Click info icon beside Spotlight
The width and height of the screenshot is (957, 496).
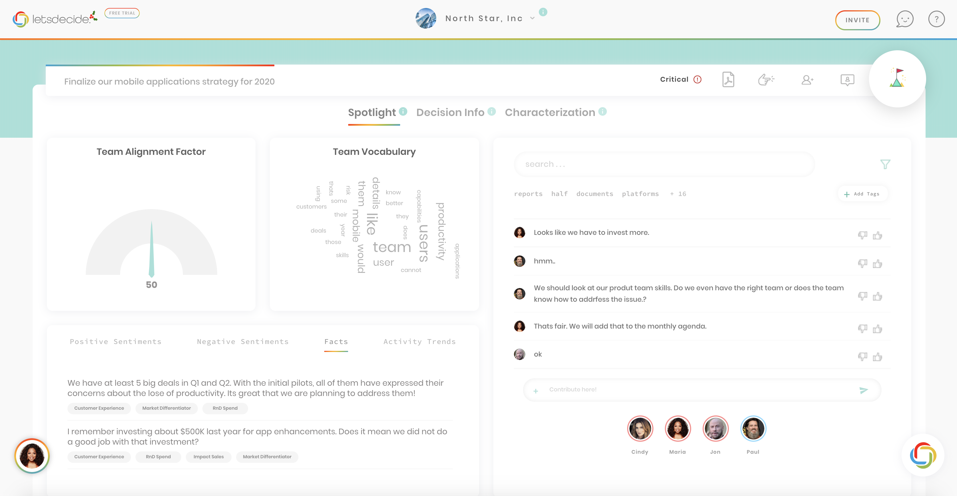click(403, 111)
